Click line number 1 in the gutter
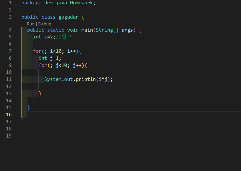Screen dimensions: 241x171 [x=10, y=3]
